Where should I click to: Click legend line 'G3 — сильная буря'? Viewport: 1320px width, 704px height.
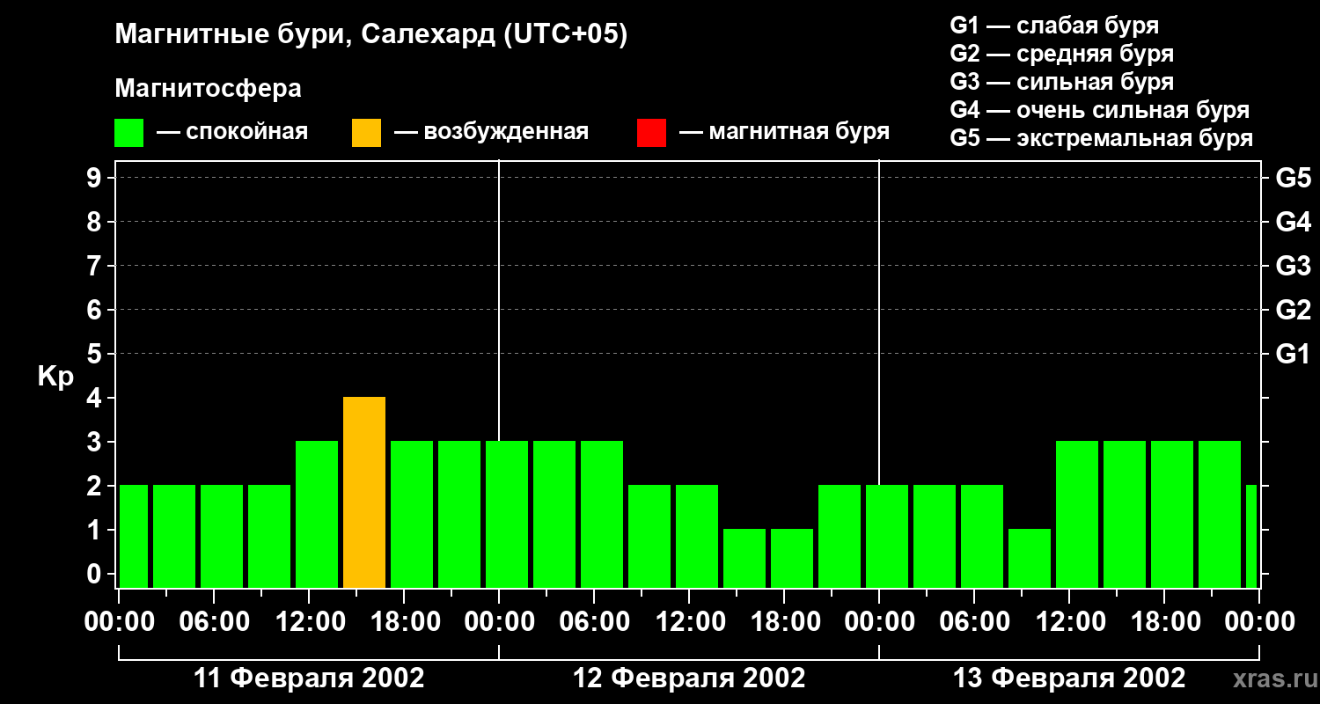point(1062,82)
